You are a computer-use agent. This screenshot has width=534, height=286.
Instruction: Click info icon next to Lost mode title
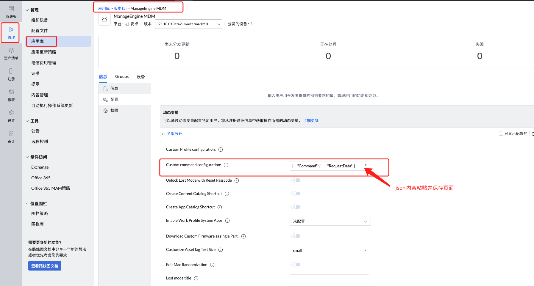pyautogui.click(x=196, y=278)
